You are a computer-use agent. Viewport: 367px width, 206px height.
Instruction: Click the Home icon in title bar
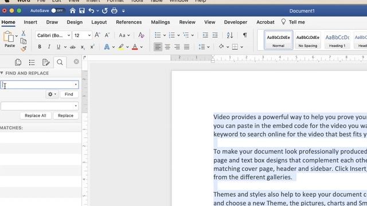tap(73, 10)
